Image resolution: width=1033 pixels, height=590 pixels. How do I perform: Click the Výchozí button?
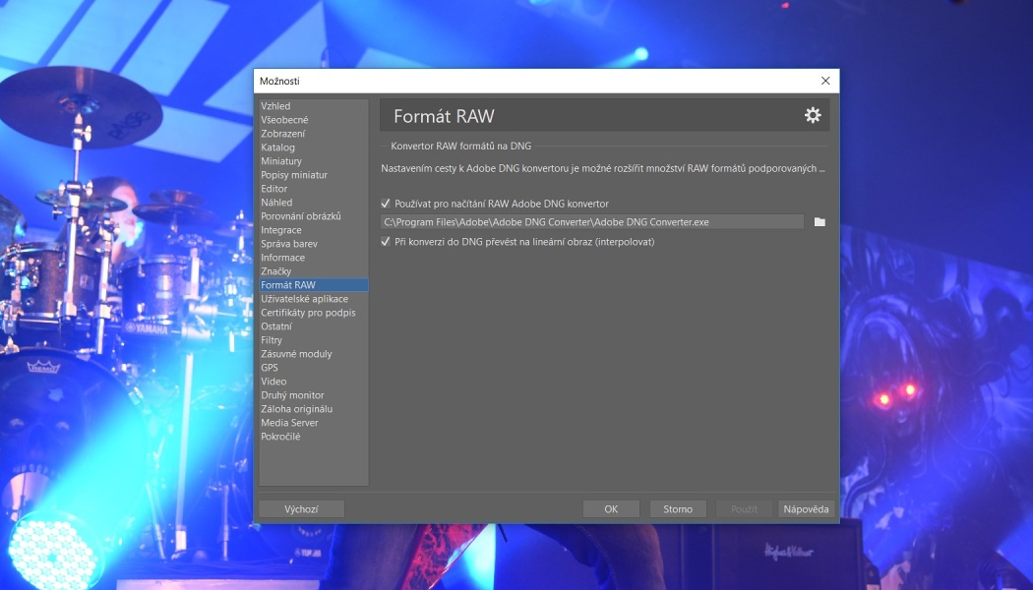coord(301,509)
